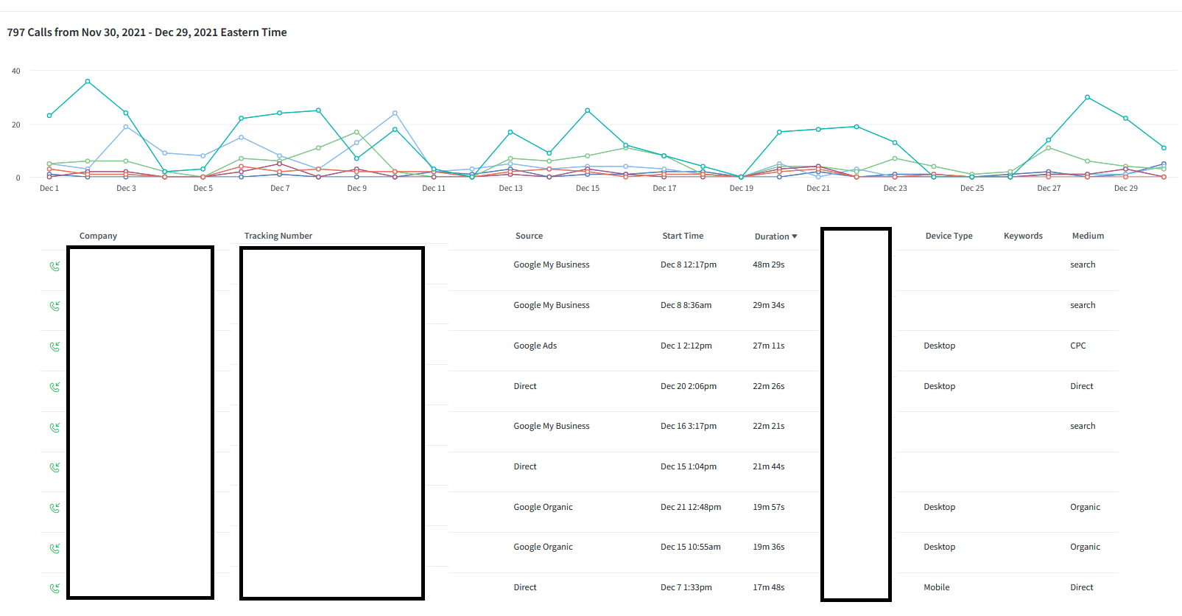The image size is (1182, 616).
Task: Click the Medium column header
Action: (1088, 236)
